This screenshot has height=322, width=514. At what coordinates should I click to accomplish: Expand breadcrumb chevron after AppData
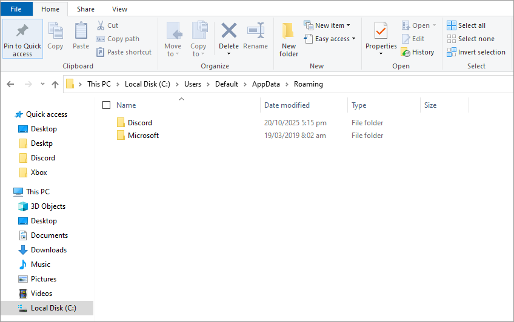point(287,84)
